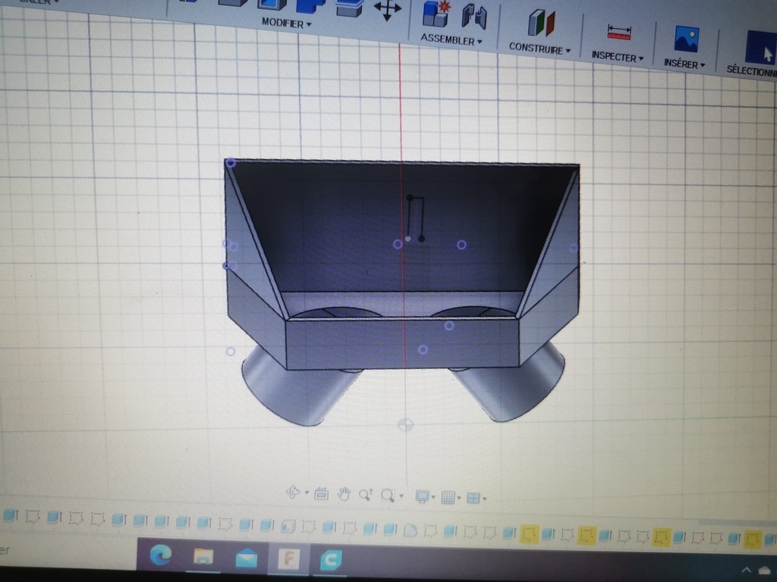Expand the CONSTRUIRE dropdown menu
The image size is (777, 582).
pyautogui.click(x=539, y=48)
